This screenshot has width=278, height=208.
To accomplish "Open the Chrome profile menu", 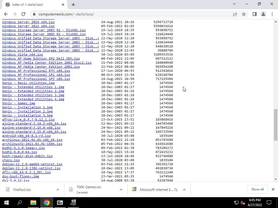I will tap(263, 14).
